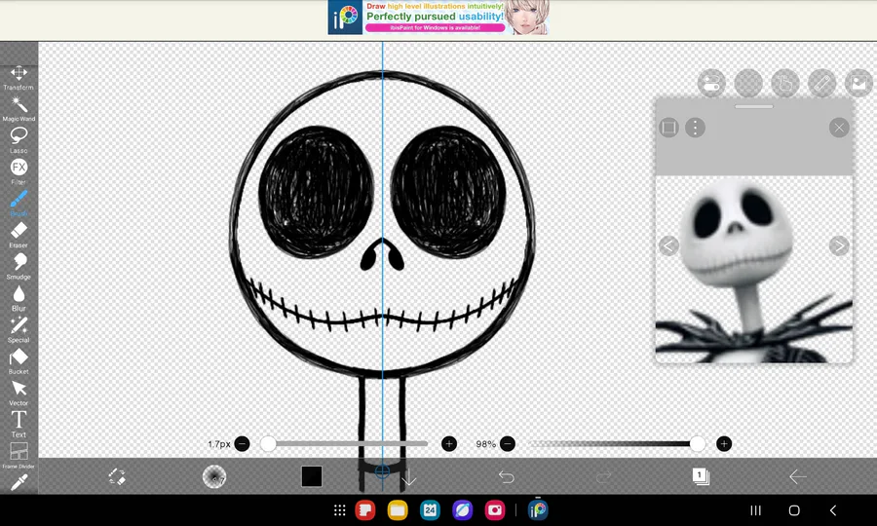Select the Special tool
The height and width of the screenshot is (526, 877).
(19, 329)
